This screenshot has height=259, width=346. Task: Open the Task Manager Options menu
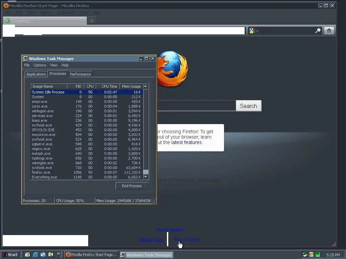(x=40, y=65)
